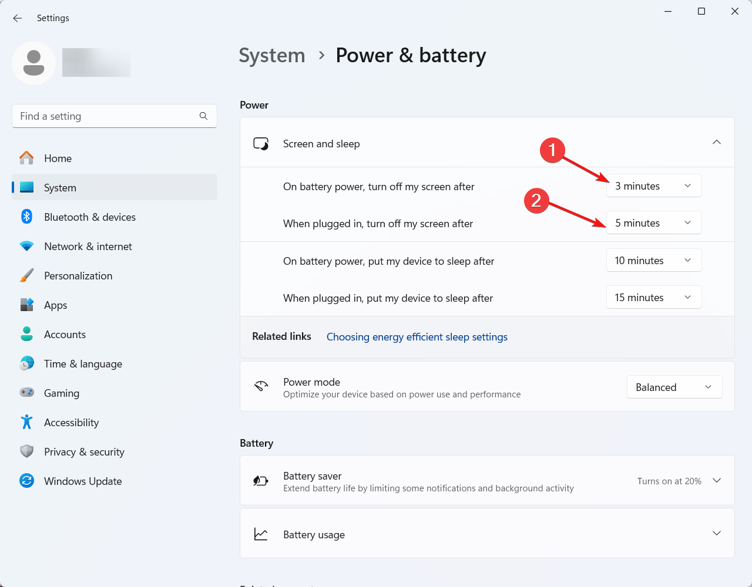Click the Screen and sleep icon
Screen dimensions: 752x587
(x=261, y=144)
